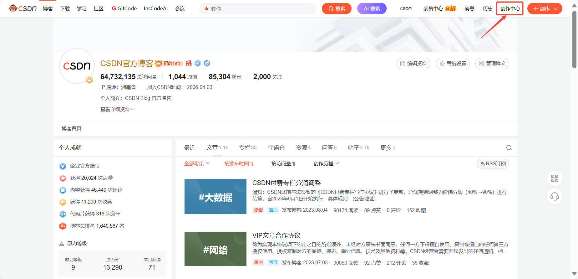Click the 原力等级 triangle icon
The height and width of the screenshot is (279, 578).
(62, 244)
